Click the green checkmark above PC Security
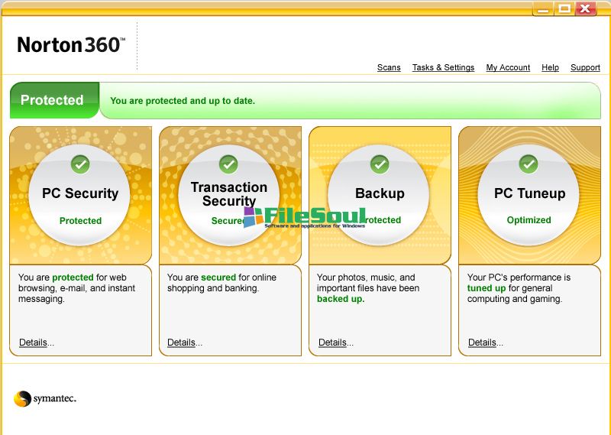This screenshot has width=611, height=435. click(x=80, y=164)
